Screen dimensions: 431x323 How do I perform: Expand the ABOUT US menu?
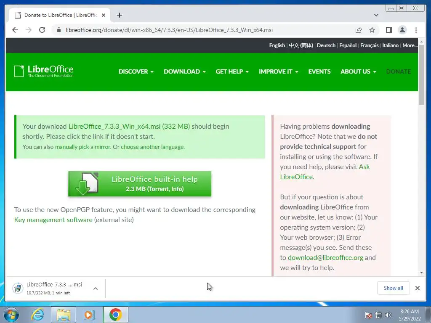[x=359, y=71]
